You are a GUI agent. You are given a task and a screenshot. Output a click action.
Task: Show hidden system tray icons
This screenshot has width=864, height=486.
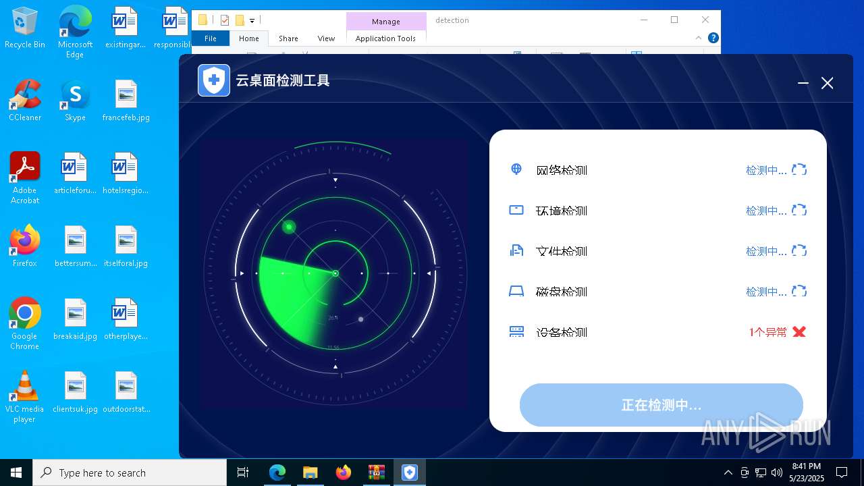pos(728,473)
